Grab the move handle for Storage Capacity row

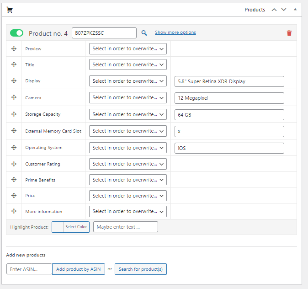pos(14,114)
